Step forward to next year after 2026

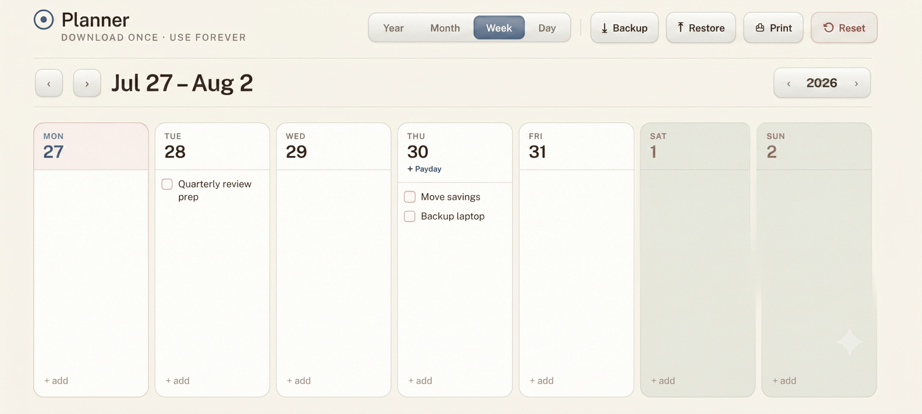(856, 84)
